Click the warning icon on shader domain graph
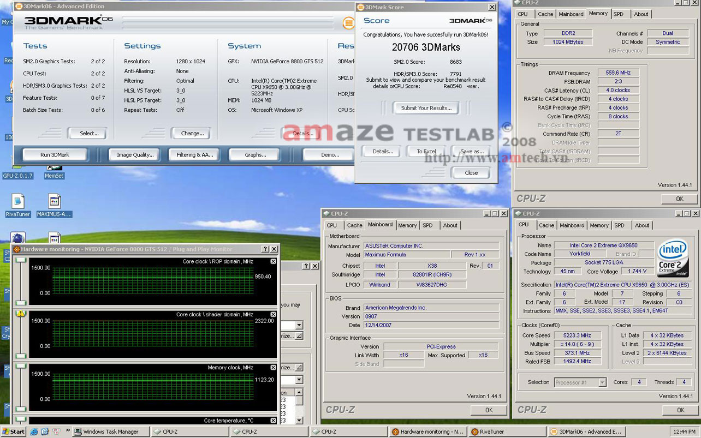This screenshot has width=701, height=438. click(21, 313)
